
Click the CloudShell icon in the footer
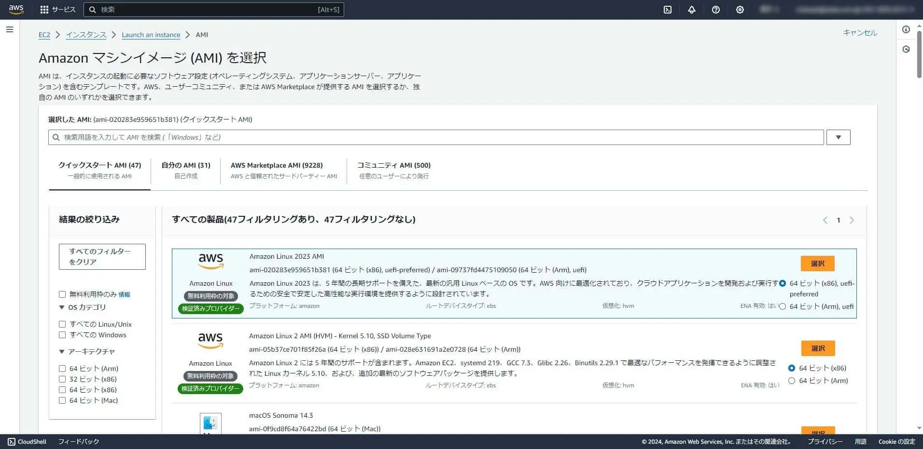coord(12,442)
